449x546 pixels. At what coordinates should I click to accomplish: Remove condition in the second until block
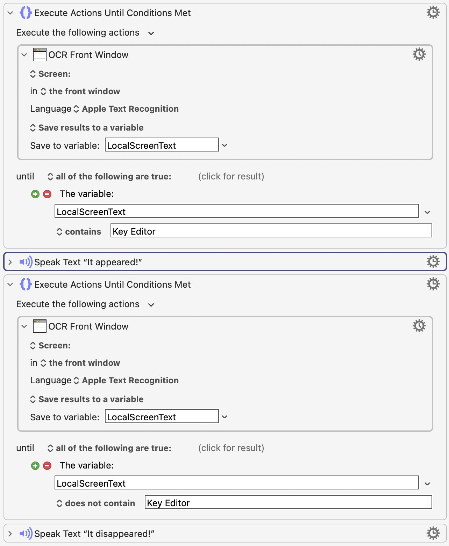47,466
